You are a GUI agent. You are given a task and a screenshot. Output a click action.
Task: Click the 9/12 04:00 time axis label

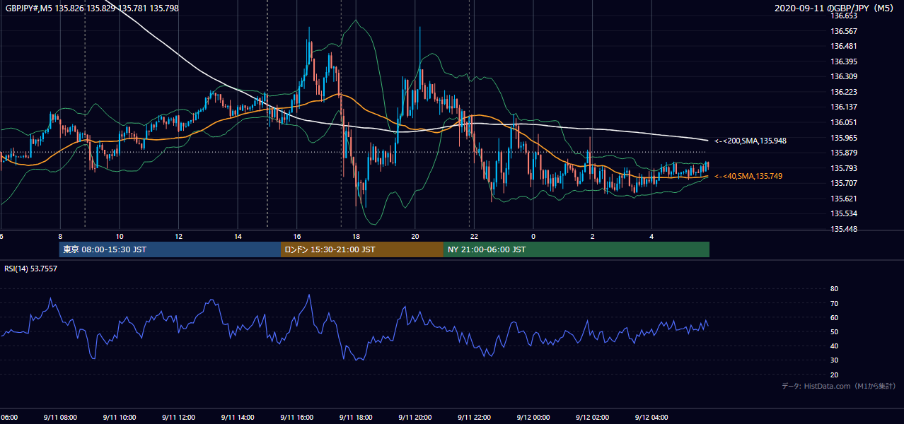(x=652, y=417)
